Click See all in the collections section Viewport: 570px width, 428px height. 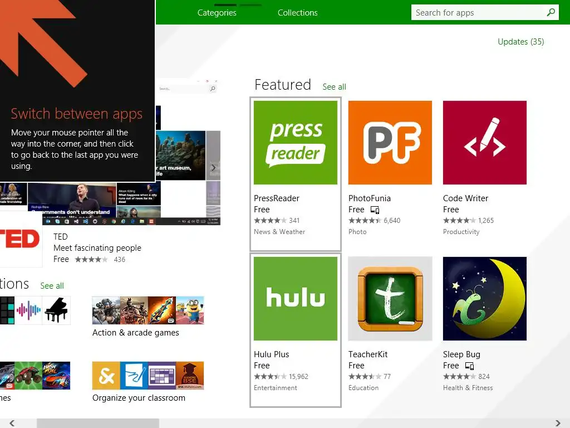click(52, 286)
